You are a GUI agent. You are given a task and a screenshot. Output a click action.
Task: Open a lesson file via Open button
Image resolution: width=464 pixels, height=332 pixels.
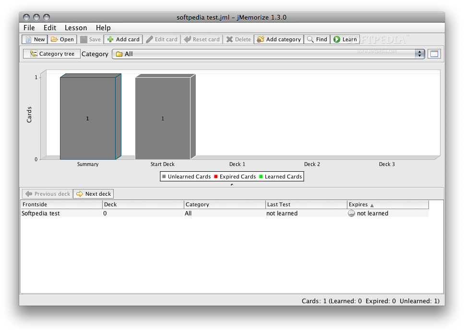(62, 39)
